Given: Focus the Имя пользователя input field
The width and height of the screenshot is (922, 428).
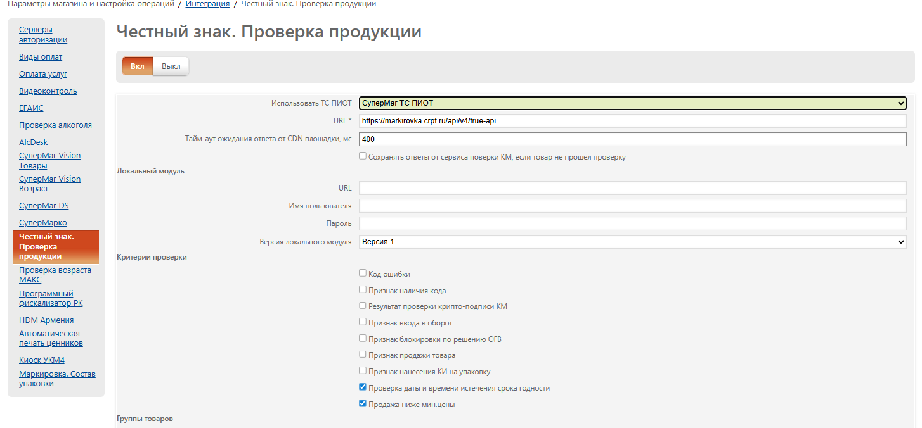Looking at the screenshot, I should tap(632, 206).
